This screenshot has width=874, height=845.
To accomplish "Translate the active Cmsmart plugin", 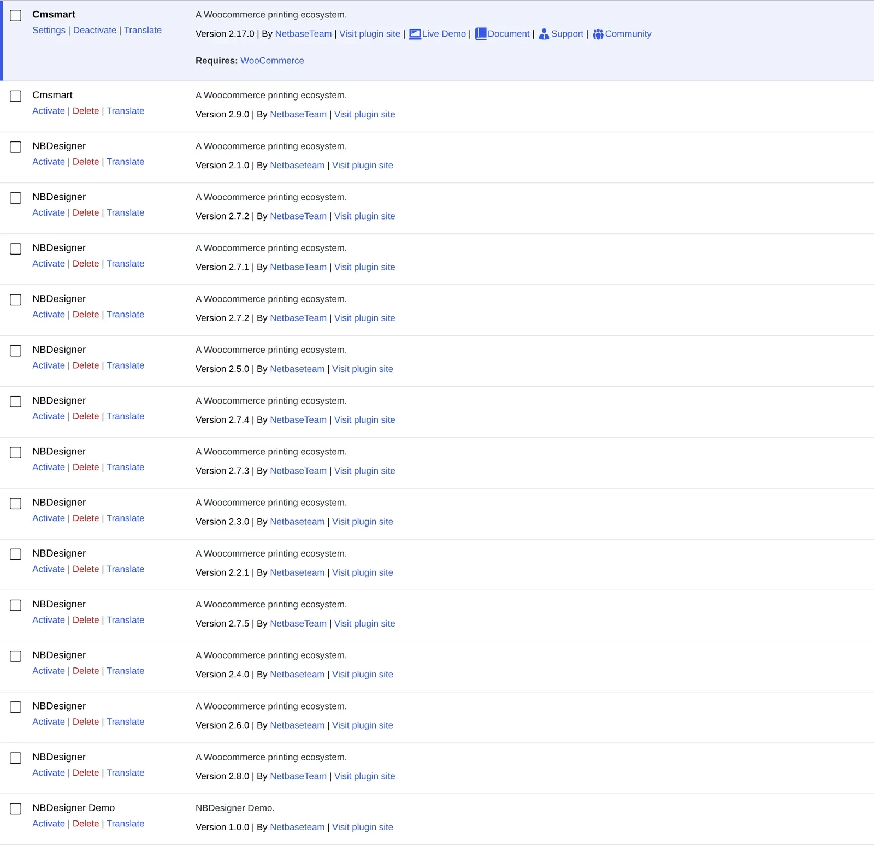I will 143,30.
